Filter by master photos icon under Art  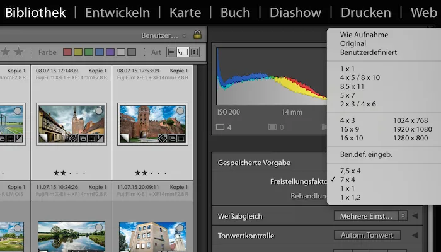coord(172,52)
